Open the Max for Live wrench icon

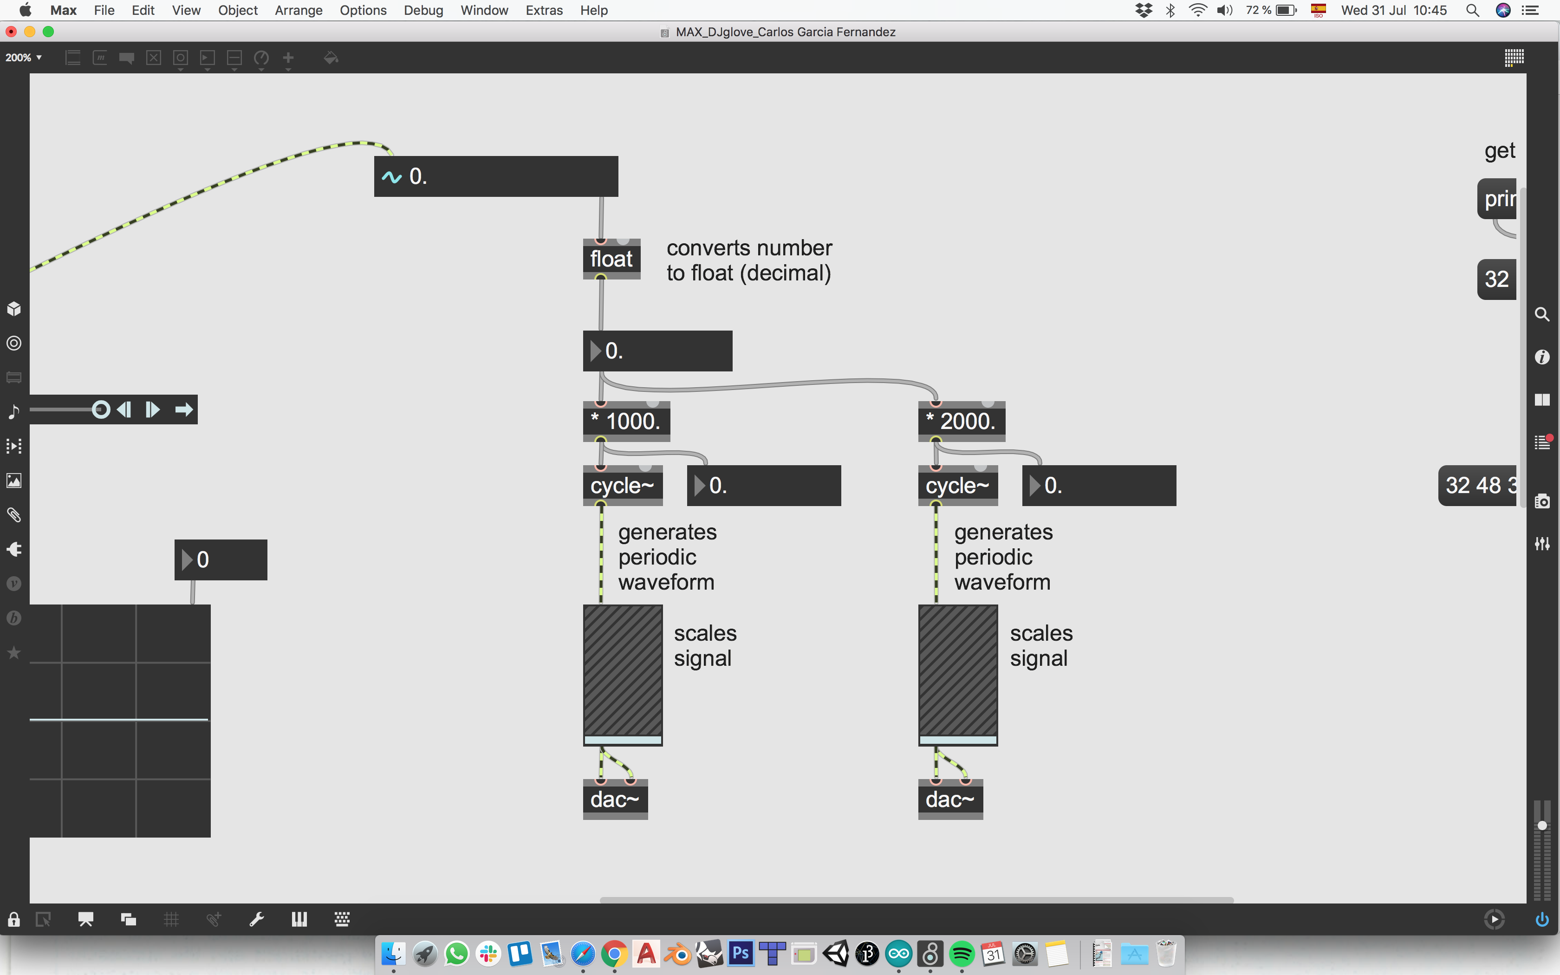(257, 920)
